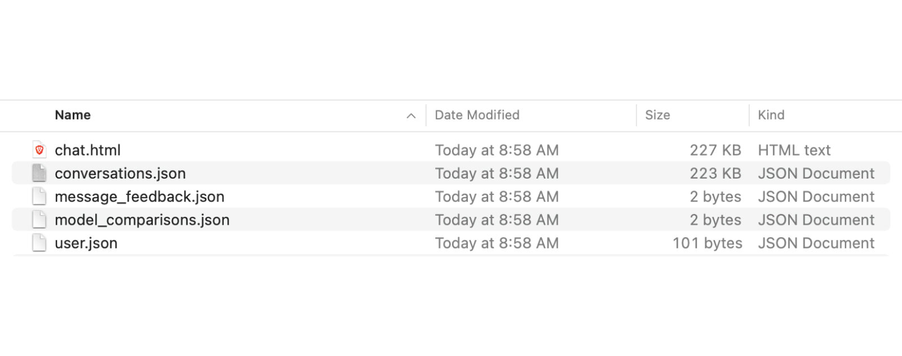902x356 pixels.
Task: Click the JSON Document kind for user.json
Action: (816, 243)
